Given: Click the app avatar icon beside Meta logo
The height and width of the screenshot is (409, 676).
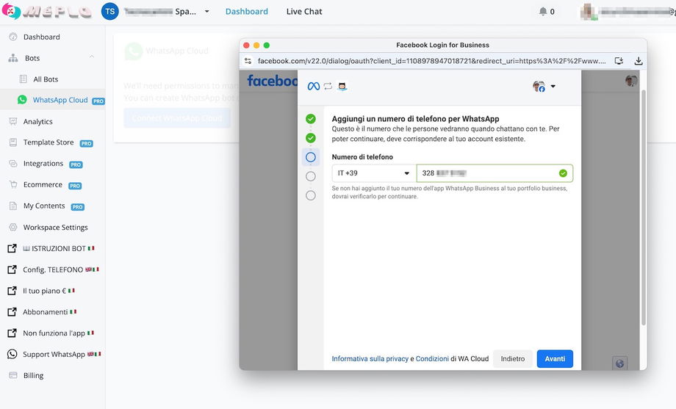Looking at the screenshot, I should (x=342, y=86).
